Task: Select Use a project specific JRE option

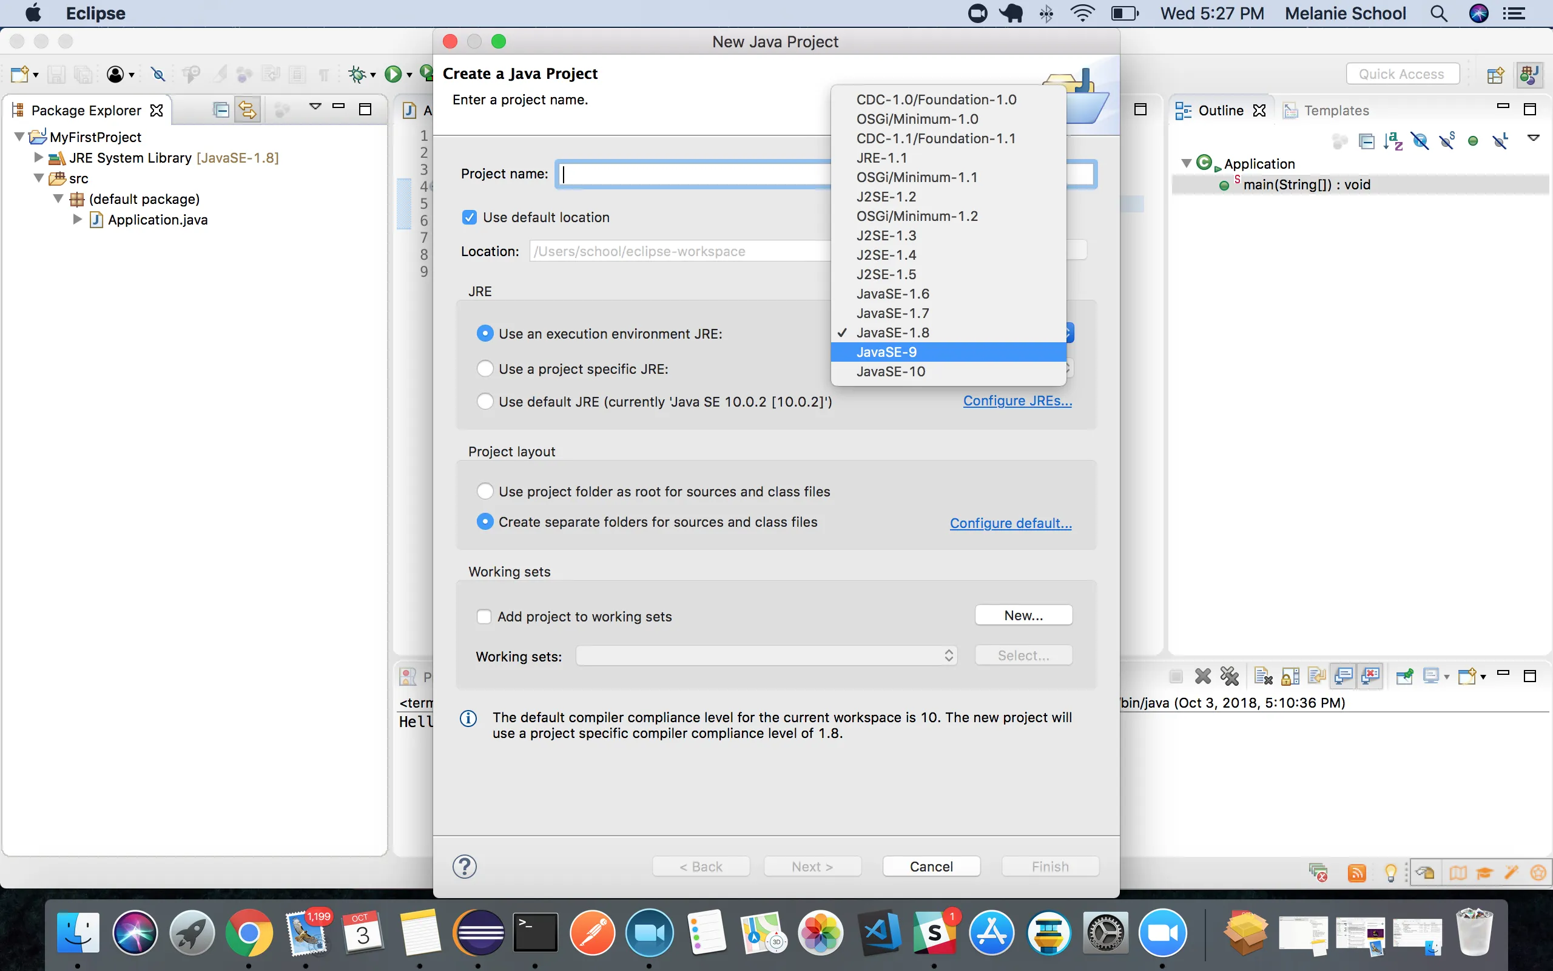Action: click(485, 368)
